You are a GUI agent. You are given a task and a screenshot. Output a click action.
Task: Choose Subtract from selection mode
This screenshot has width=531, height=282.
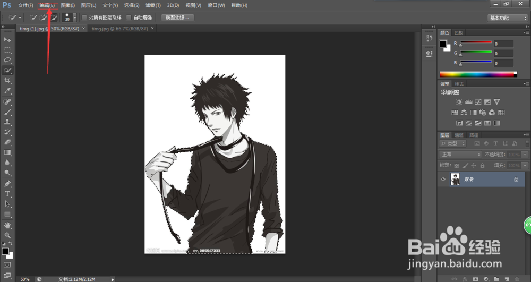tap(54, 18)
